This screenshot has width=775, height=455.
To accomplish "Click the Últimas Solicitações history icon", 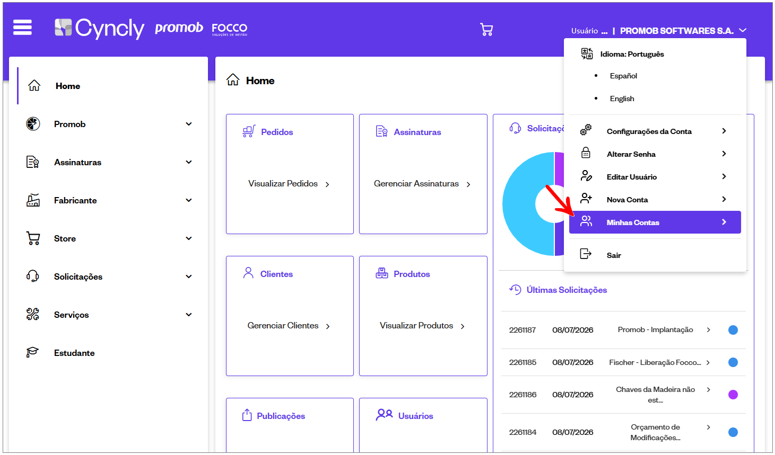I will pos(515,289).
